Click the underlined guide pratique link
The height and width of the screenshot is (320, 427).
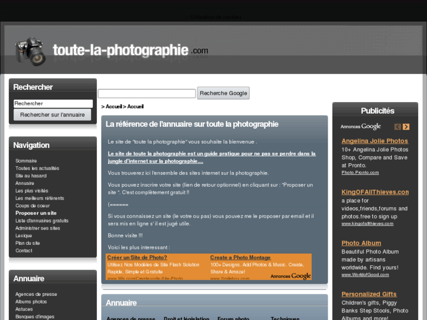[211, 157]
